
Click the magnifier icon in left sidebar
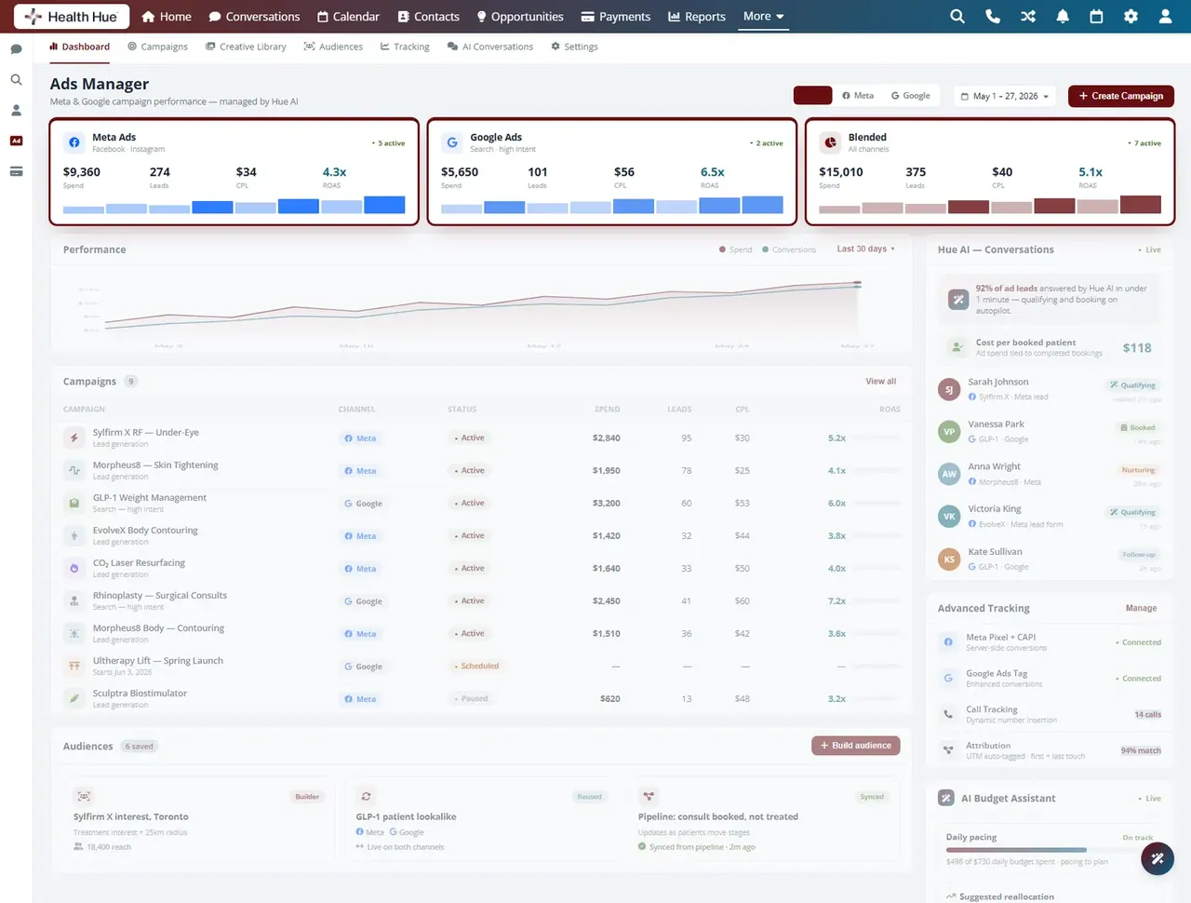point(16,80)
